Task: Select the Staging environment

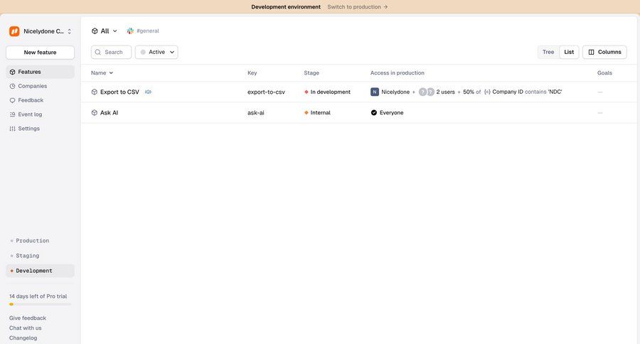Action: pos(40,256)
